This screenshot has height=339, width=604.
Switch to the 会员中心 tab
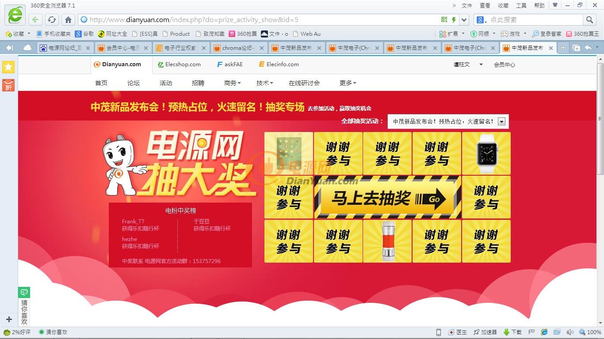(x=123, y=48)
